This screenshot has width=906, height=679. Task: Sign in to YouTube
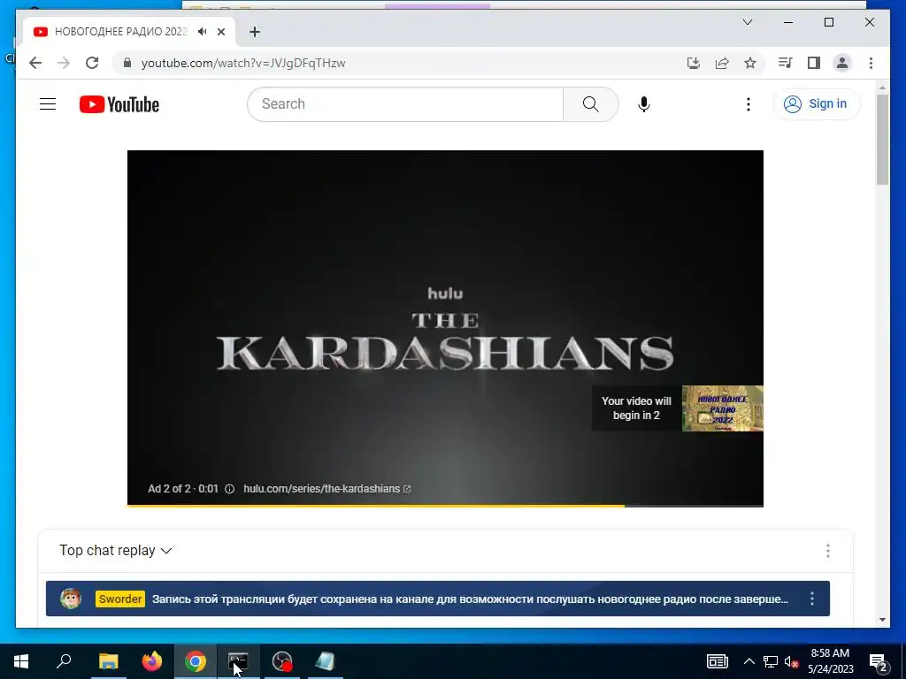tap(816, 104)
